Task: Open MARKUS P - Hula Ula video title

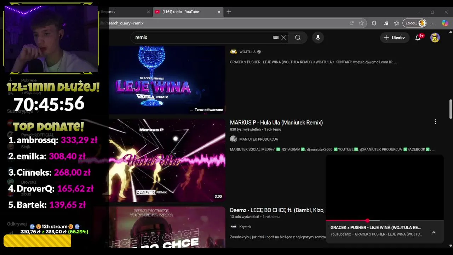Action: 276,123
